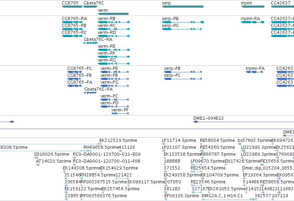Select verm-RG transcript label
This screenshot has width=294, height=201.
(x=107, y=60)
